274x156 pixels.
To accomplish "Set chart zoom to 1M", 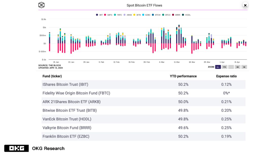I will (x=244, y=67).
